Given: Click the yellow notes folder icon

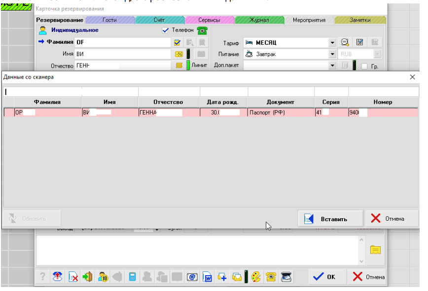Looking at the screenshot, I should click(376, 250).
